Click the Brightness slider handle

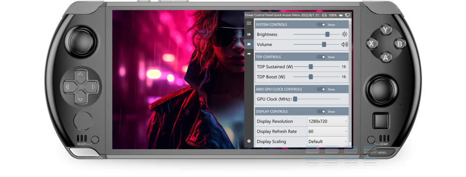coord(327,34)
